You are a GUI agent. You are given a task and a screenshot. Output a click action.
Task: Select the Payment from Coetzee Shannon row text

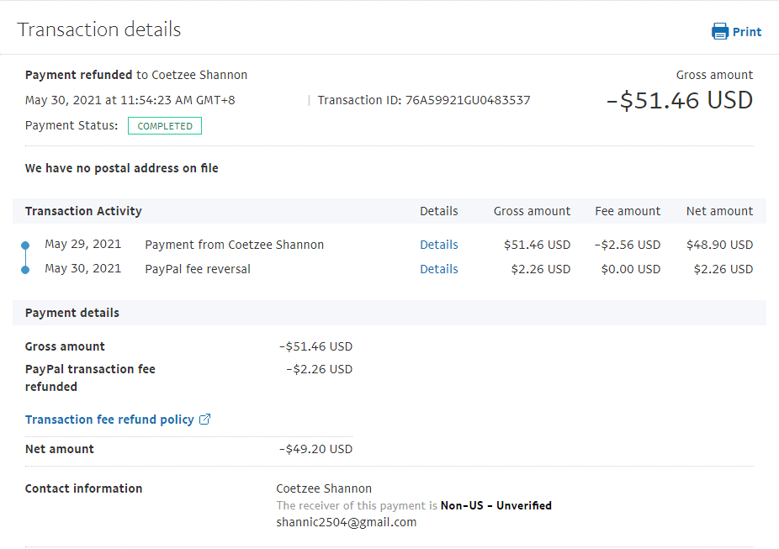coord(234,245)
